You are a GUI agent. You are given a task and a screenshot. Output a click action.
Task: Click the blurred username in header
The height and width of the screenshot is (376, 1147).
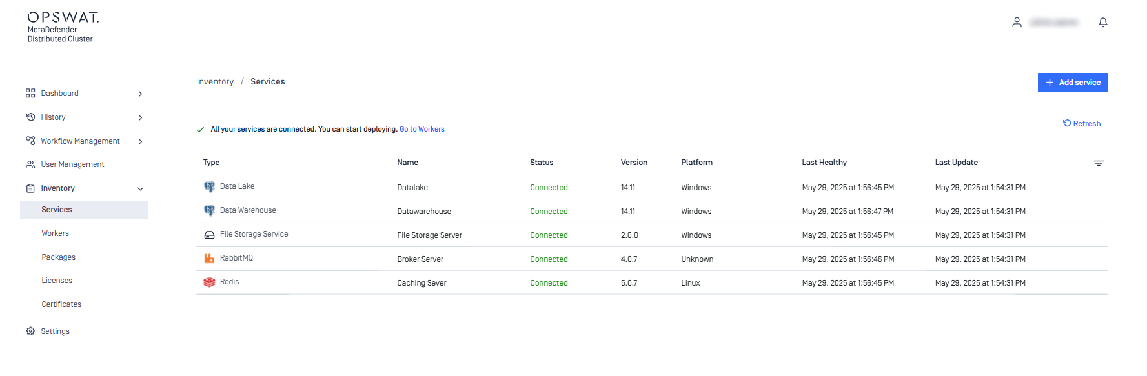1054,23
